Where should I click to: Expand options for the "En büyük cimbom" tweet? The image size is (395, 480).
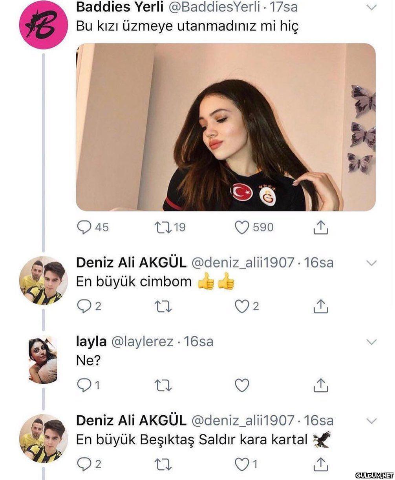pyautogui.click(x=371, y=263)
